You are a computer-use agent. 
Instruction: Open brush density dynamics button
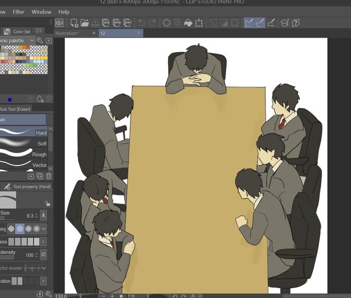tap(43, 255)
